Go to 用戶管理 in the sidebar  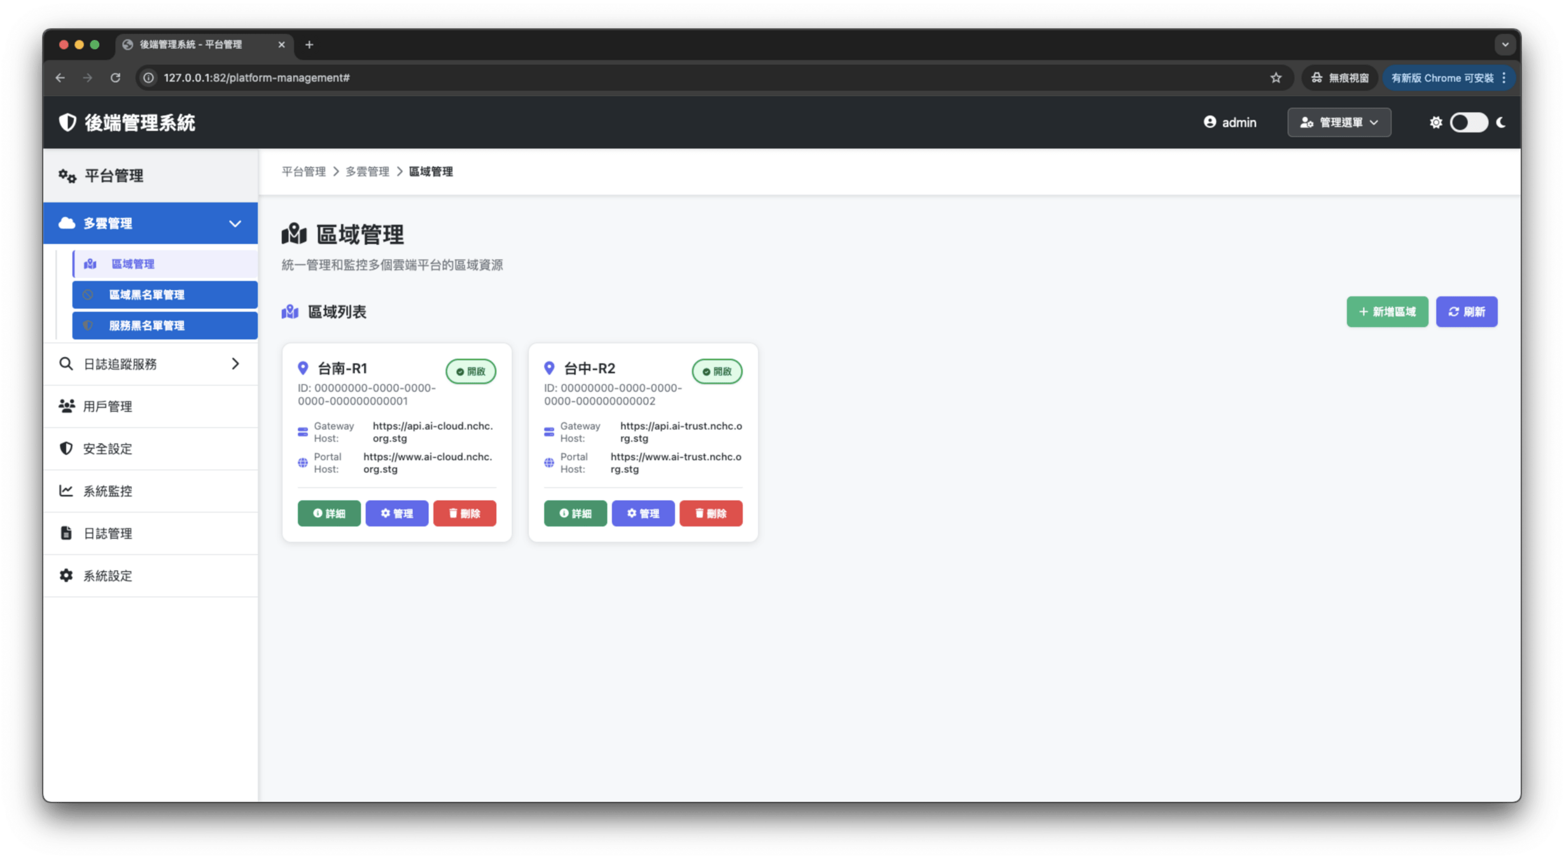click(x=107, y=406)
